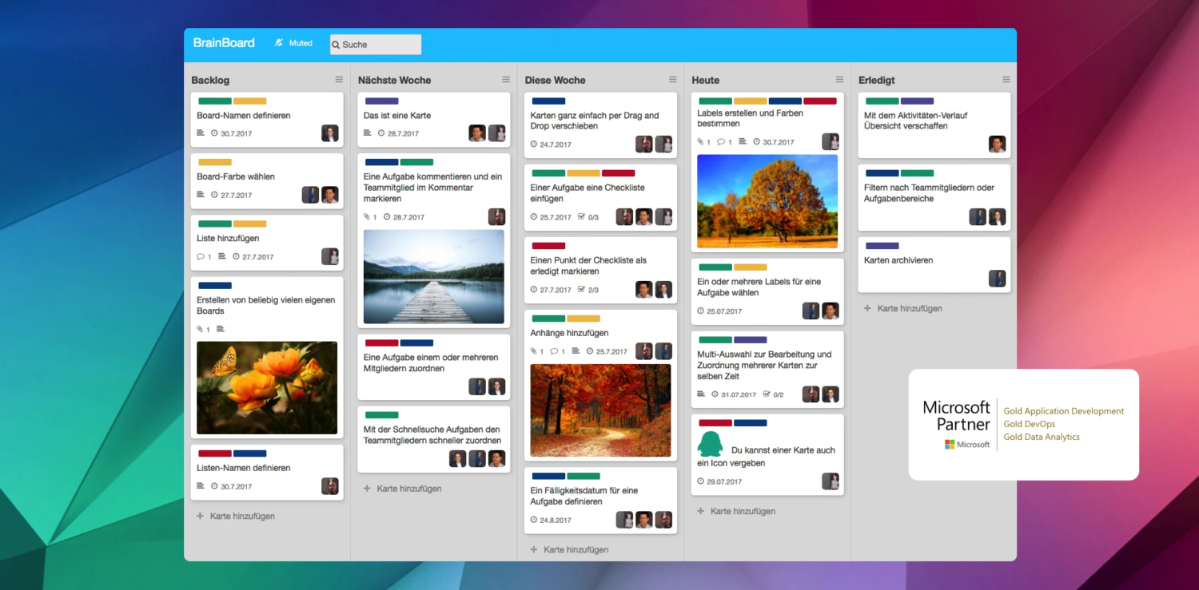Click into the Suche search field
The image size is (1199, 590).
coord(376,45)
